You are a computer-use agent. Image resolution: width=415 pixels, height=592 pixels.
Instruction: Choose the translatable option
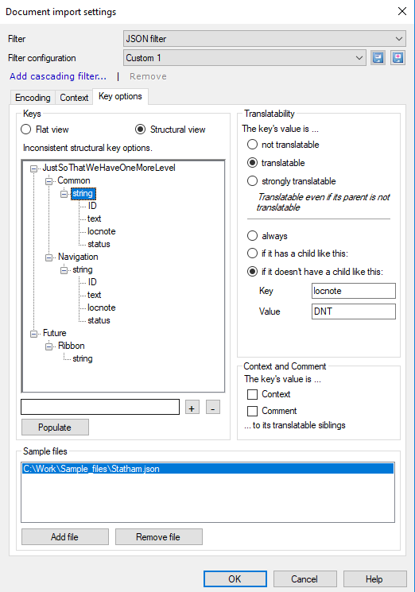[x=252, y=163]
